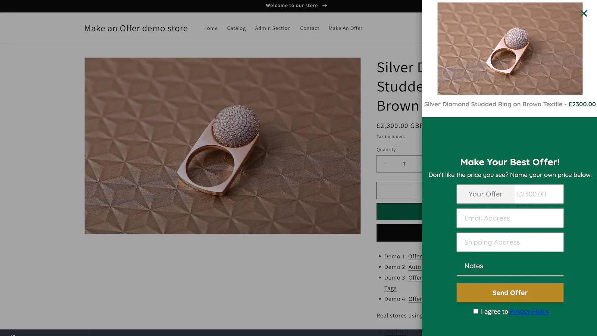This screenshot has height=336, width=597.
Task: Go to Home in the navigation
Action: click(210, 28)
